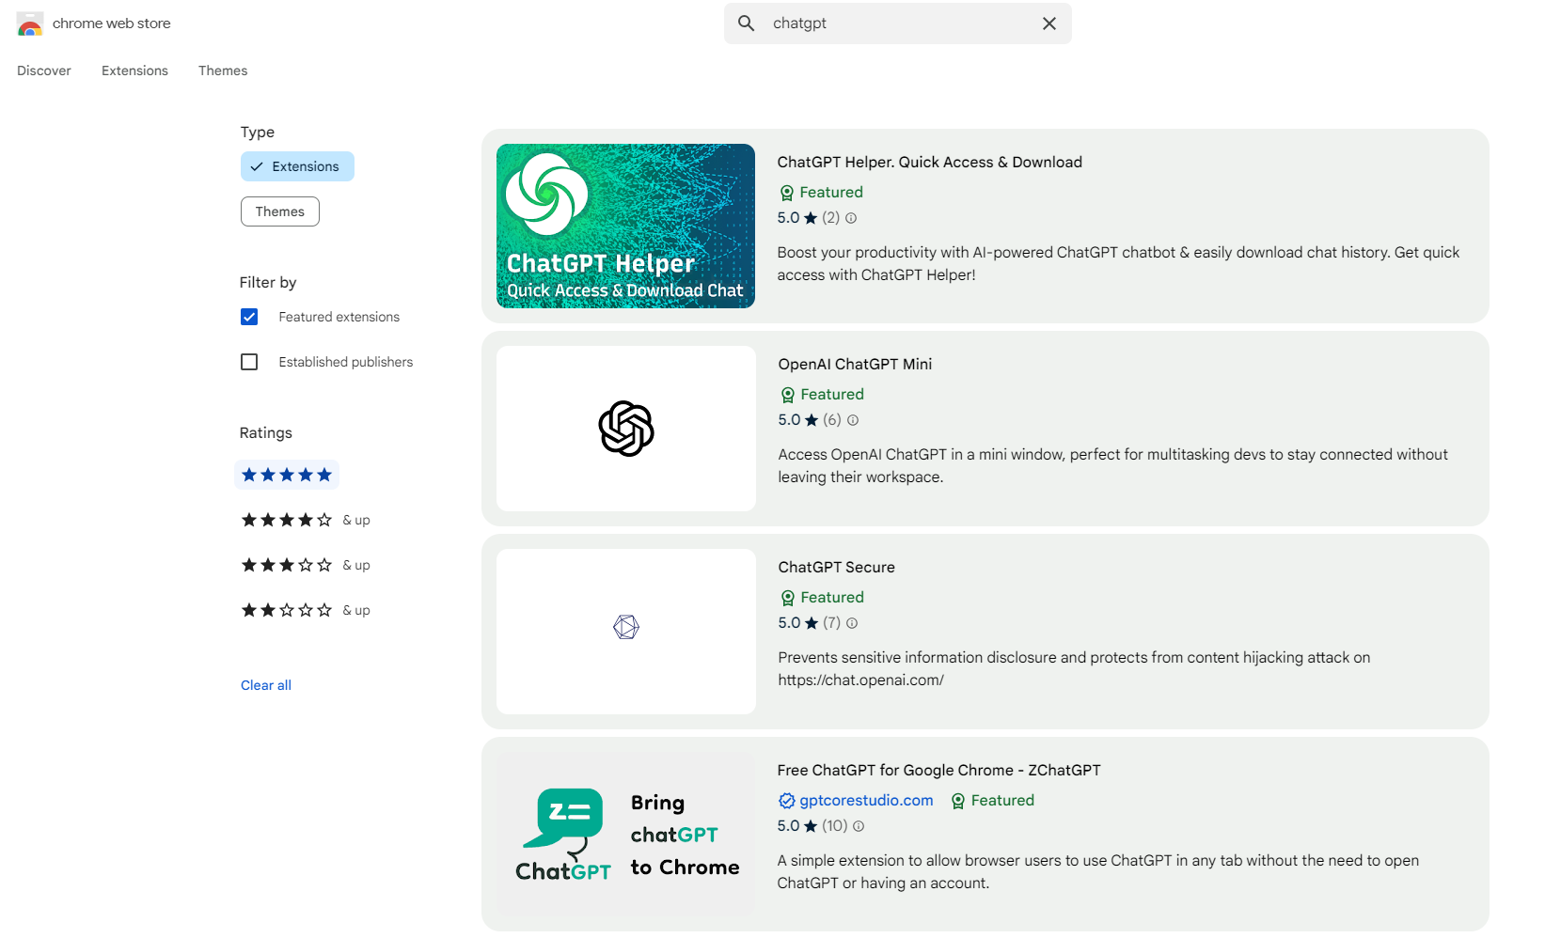Click inside the search input field
1545x938 pixels.
pos(893,23)
